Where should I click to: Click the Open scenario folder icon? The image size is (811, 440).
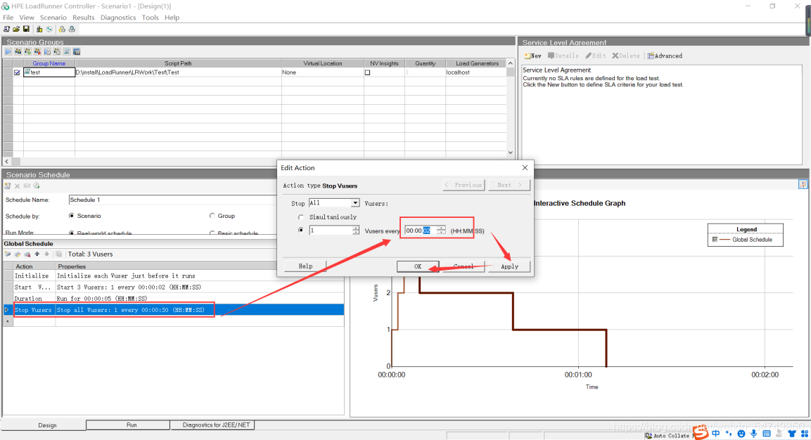(x=16, y=29)
